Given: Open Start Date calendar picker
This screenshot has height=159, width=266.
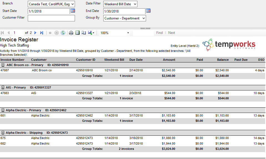Looking at the screenshot, I should coord(72,11).
